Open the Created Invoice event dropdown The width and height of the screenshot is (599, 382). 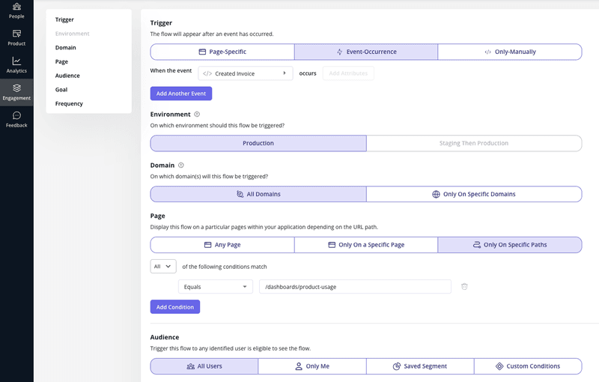pyautogui.click(x=245, y=73)
